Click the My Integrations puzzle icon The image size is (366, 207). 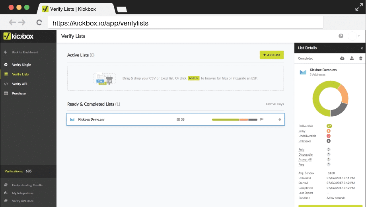pos(6,193)
